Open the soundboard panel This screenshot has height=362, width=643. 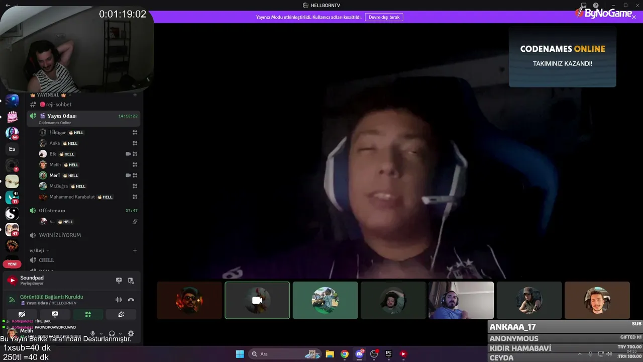pyautogui.click(x=121, y=314)
